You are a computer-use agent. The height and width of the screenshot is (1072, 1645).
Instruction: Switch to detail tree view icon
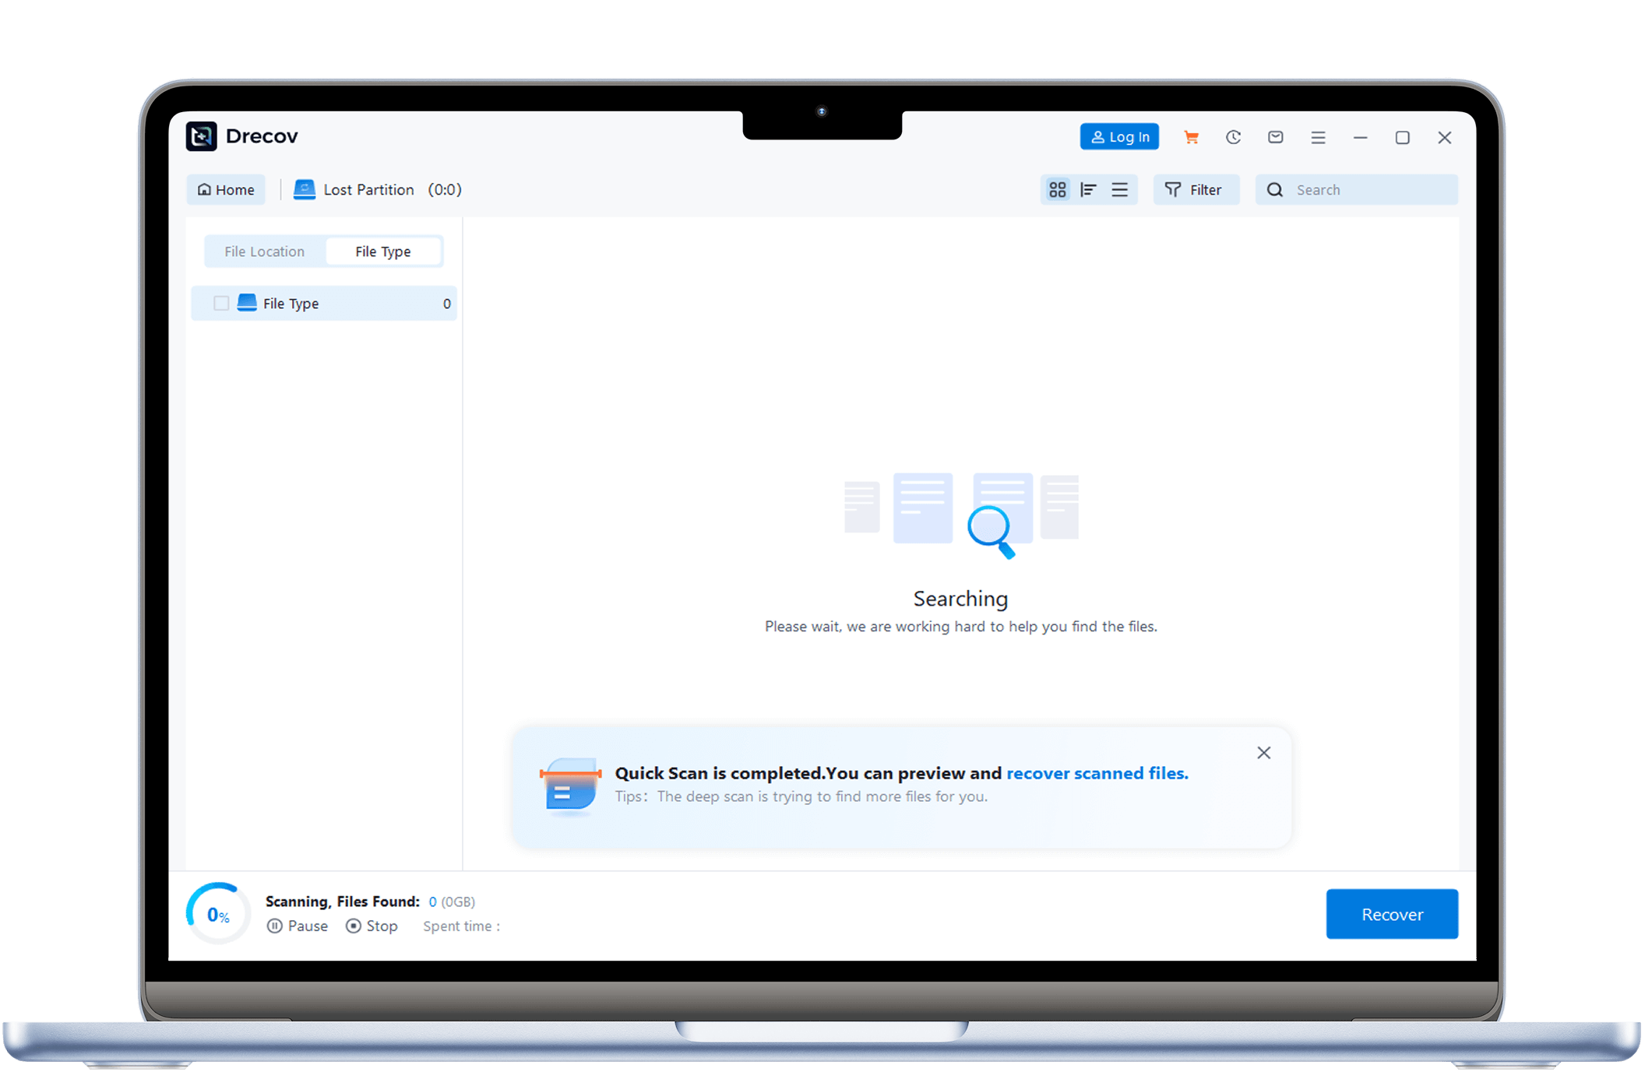[x=1088, y=190]
